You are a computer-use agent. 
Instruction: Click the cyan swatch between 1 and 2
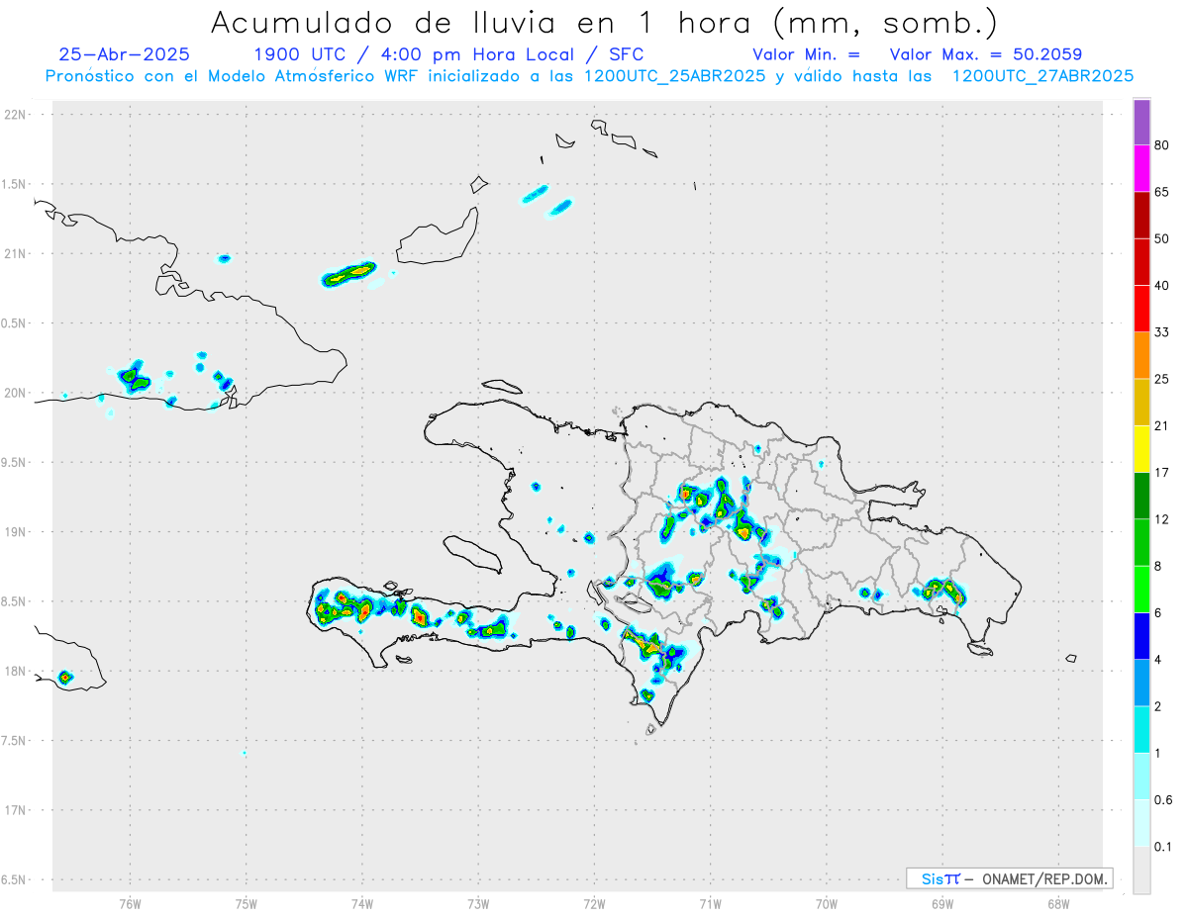point(1141,729)
